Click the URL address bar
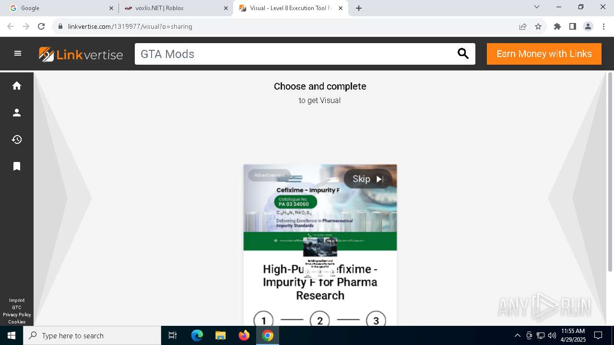 (288, 26)
